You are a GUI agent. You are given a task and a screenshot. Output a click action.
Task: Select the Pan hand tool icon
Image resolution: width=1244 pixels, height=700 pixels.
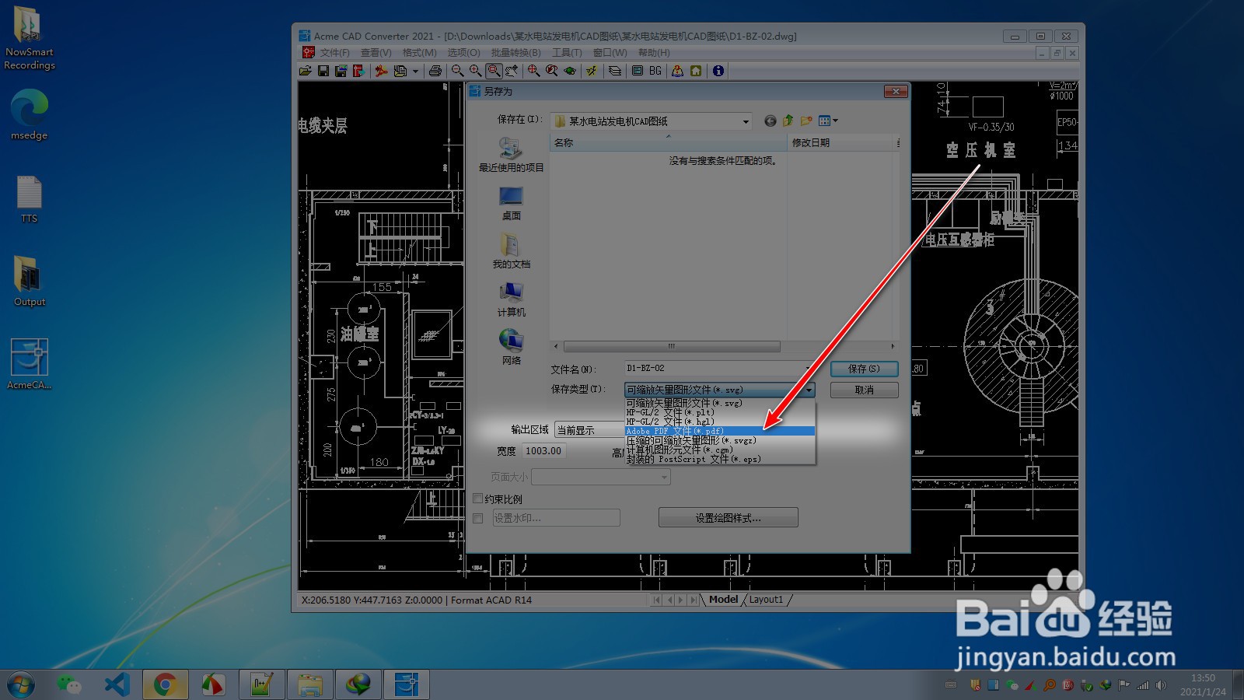[512, 71]
